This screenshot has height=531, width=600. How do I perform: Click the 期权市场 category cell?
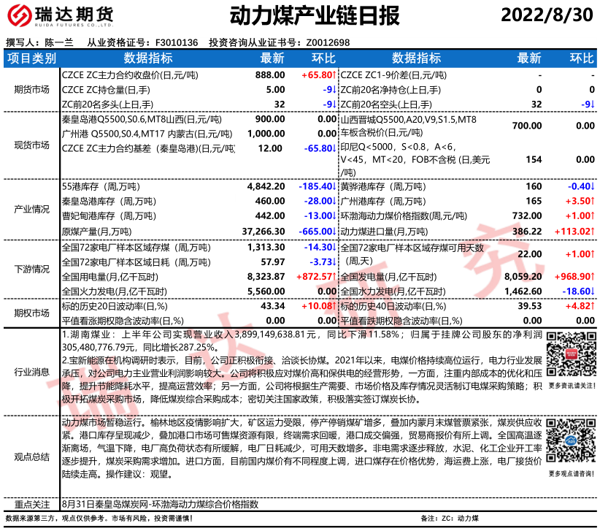pyautogui.click(x=31, y=313)
